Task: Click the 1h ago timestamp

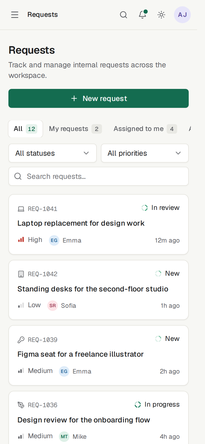Action: 170,306
